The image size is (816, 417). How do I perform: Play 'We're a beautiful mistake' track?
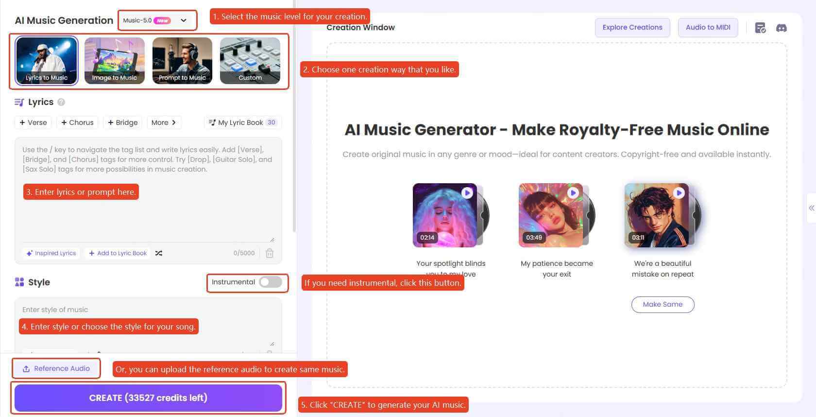pyautogui.click(x=679, y=193)
